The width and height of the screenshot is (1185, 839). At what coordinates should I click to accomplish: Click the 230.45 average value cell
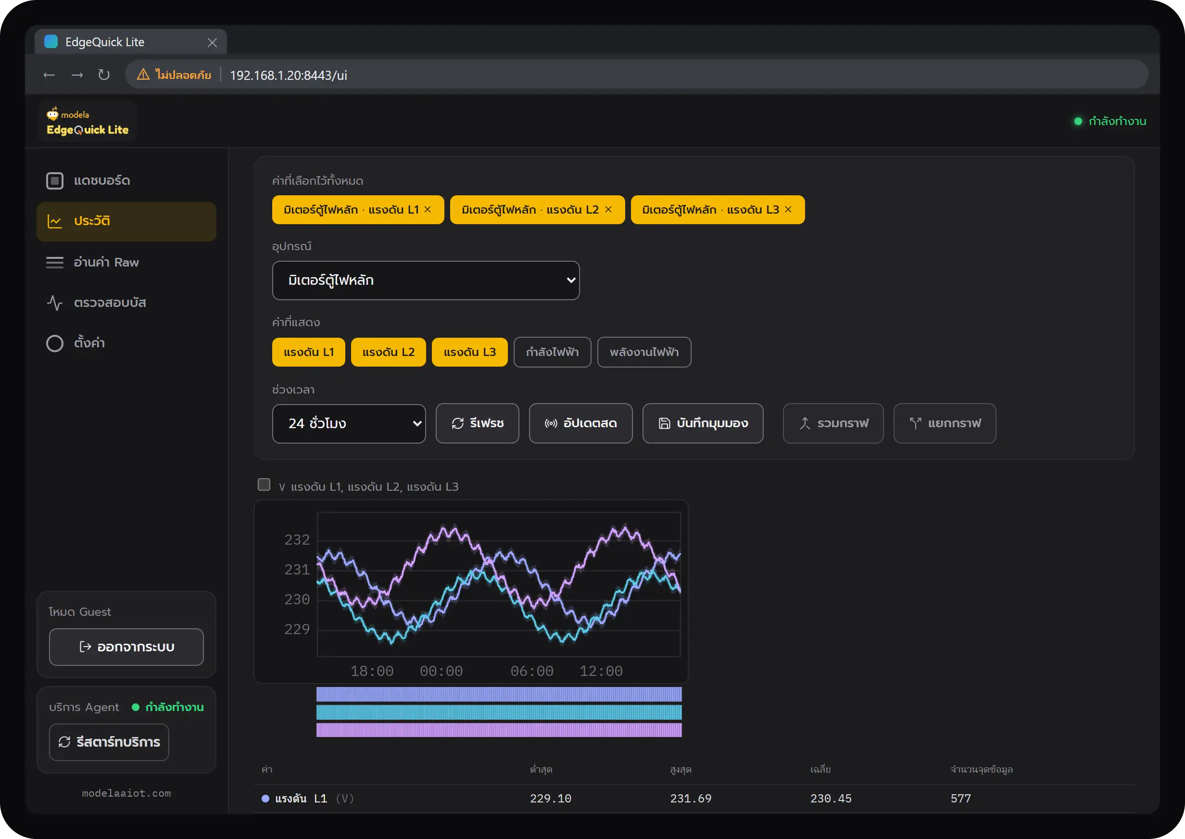pyautogui.click(x=831, y=799)
